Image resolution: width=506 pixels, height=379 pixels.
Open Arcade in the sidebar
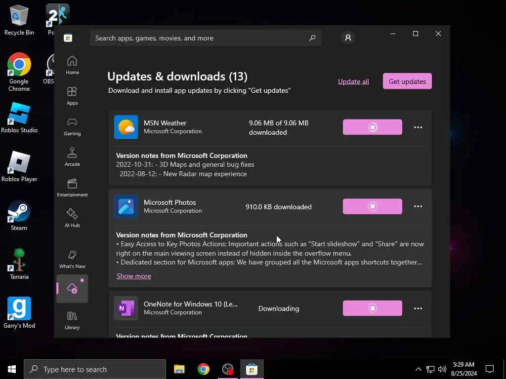[72, 157]
